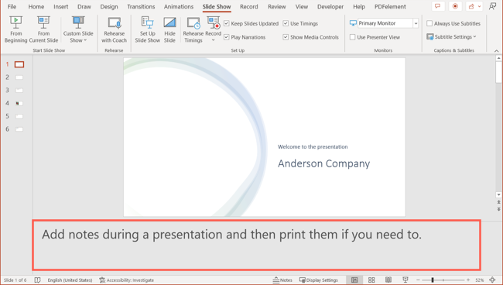Switch to the Home tab
503x285 pixels.
(x=36, y=6)
